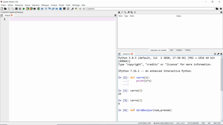
Task: Go back with left arrow icon
Action: coord(80,9)
